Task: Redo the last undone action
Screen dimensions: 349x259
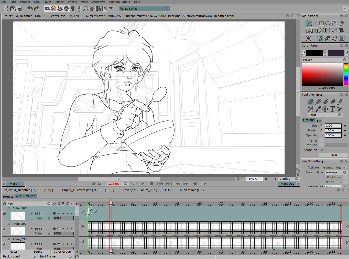Action: point(36,9)
